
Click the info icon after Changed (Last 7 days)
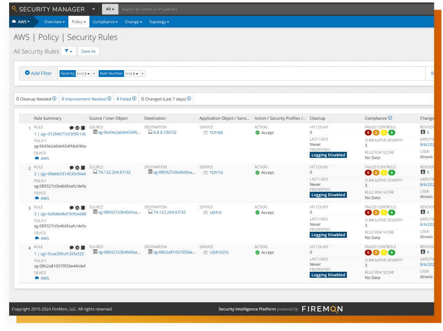(189, 99)
